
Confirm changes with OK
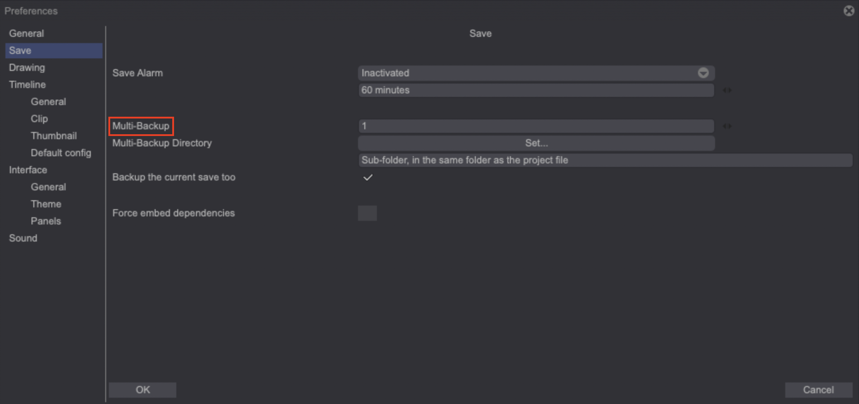click(142, 390)
